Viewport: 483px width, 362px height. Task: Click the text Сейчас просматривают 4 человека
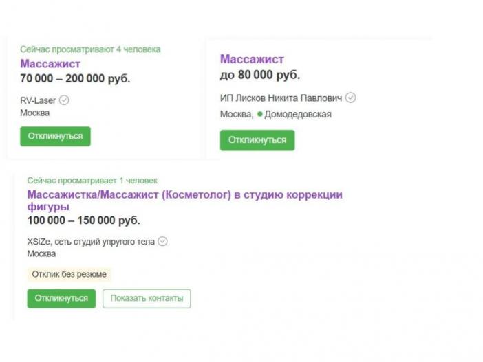click(90, 49)
